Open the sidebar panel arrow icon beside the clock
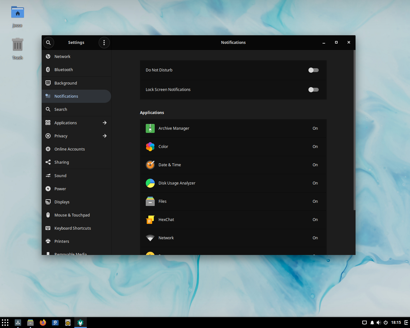The height and width of the screenshot is (328, 410). pos(406,323)
